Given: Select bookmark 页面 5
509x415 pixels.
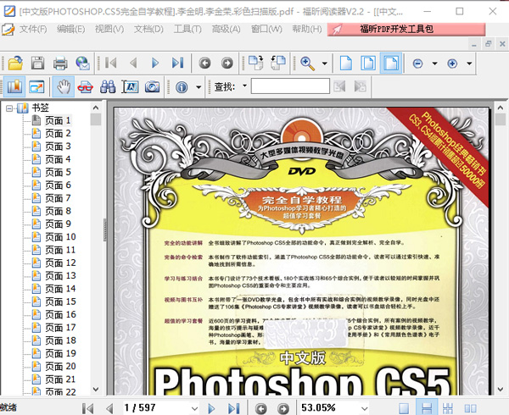Looking at the screenshot, I should (58, 172).
